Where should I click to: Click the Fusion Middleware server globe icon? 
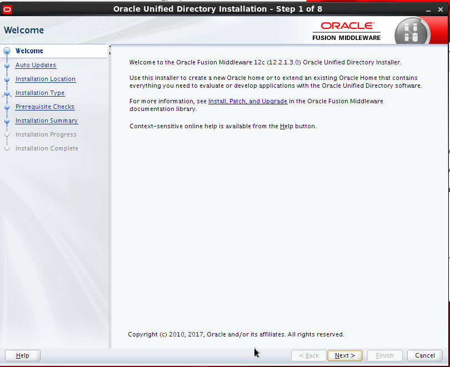412,32
